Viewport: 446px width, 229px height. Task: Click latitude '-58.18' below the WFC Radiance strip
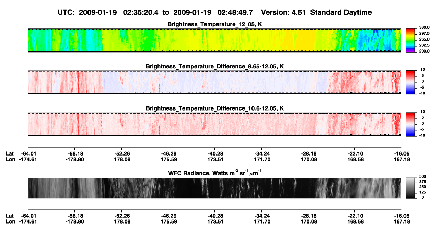[75, 216]
